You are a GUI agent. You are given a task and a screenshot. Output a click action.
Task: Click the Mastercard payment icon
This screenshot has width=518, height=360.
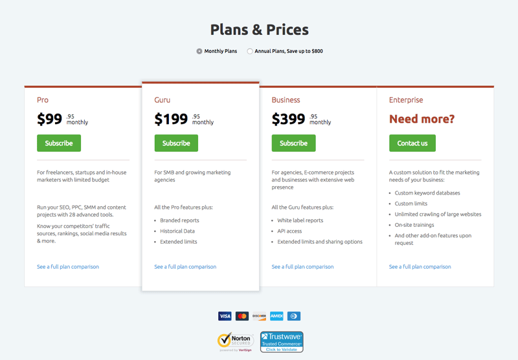(x=242, y=316)
